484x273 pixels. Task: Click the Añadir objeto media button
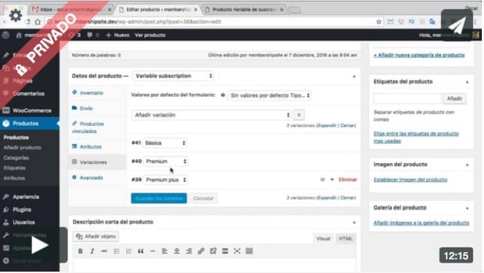point(96,236)
